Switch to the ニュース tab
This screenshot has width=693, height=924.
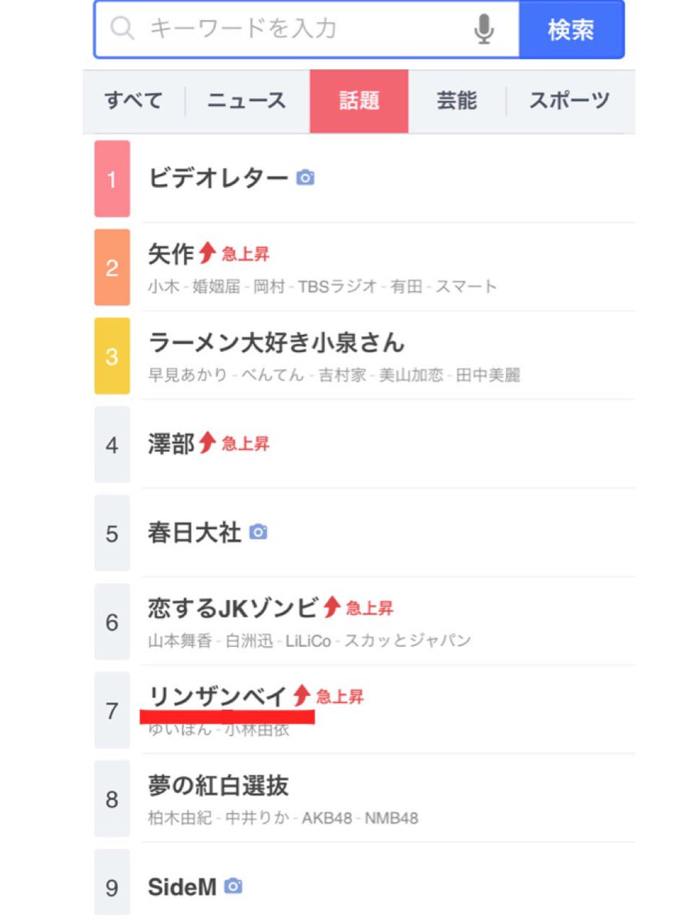(x=246, y=101)
